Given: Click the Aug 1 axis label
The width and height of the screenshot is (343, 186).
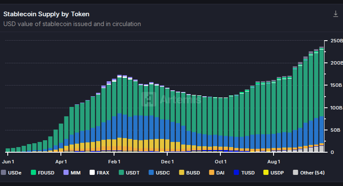Looking at the screenshot, I should (274, 162).
